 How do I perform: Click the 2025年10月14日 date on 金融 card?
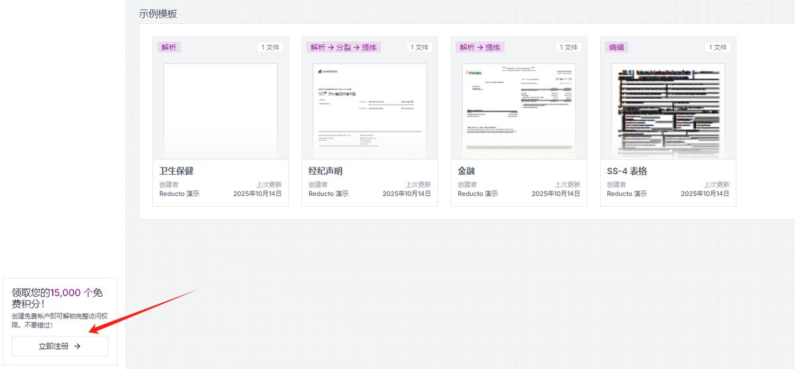tap(556, 193)
